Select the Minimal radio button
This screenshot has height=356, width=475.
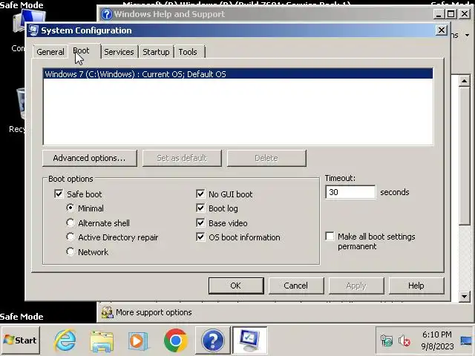71,208
